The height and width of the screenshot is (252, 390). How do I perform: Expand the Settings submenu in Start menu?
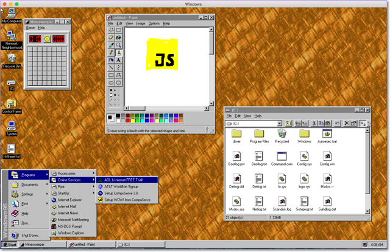[x=28, y=194]
